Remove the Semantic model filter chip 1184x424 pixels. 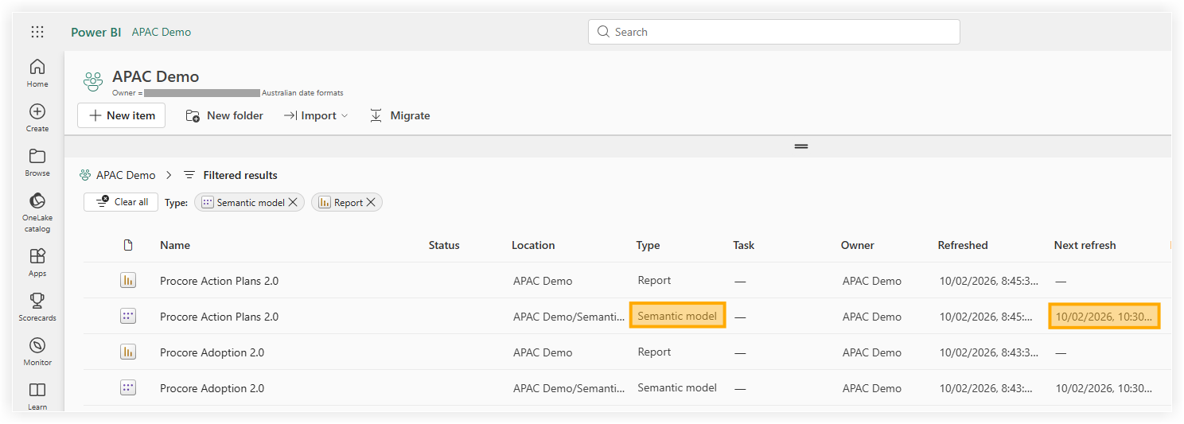click(x=293, y=202)
